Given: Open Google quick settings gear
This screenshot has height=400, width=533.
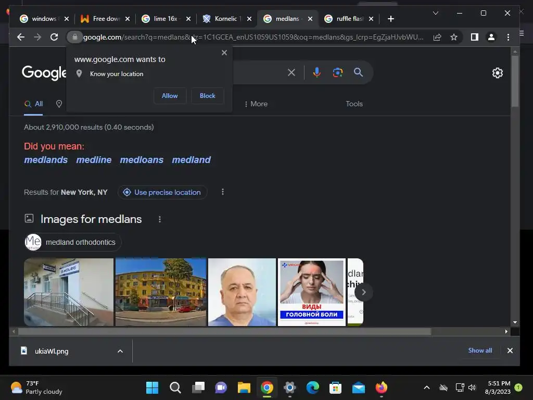Looking at the screenshot, I should pyautogui.click(x=497, y=73).
